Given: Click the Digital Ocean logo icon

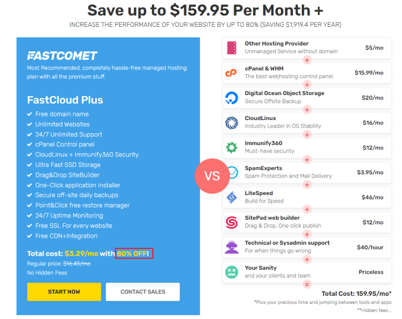Looking at the screenshot, I should [231, 98].
